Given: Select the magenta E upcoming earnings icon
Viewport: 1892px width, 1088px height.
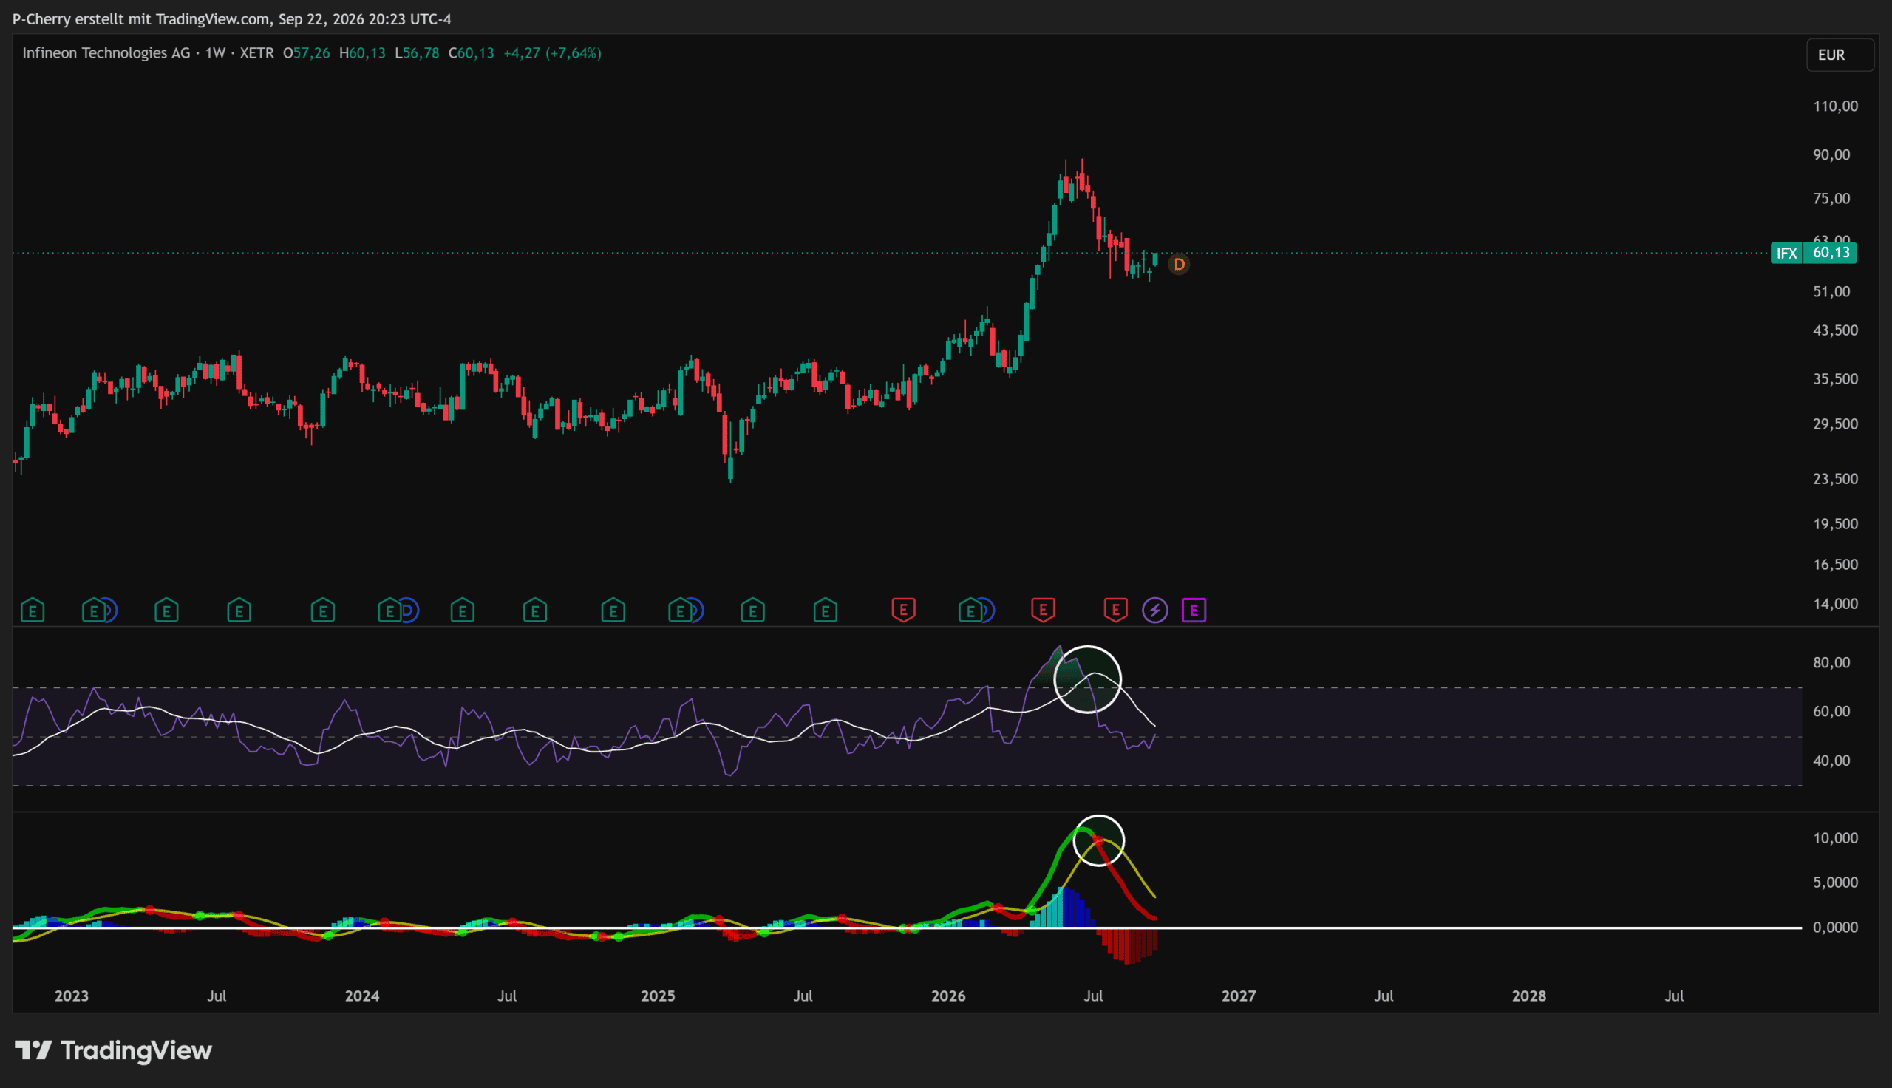Looking at the screenshot, I should point(1194,611).
